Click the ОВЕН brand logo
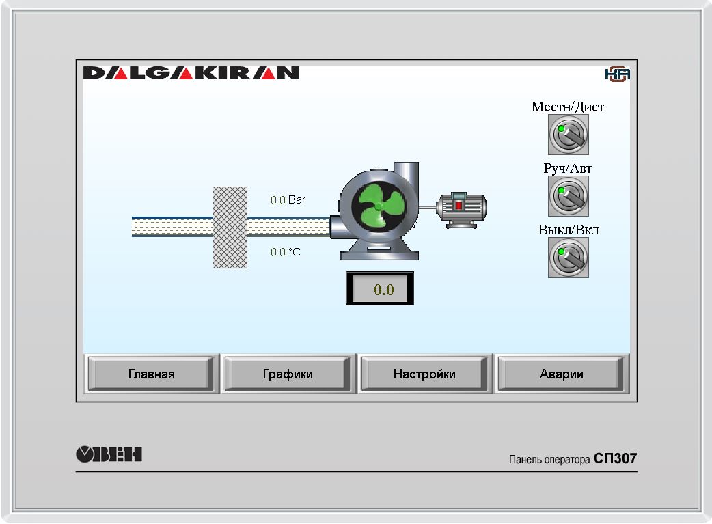 pyautogui.click(x=109, y=454)
